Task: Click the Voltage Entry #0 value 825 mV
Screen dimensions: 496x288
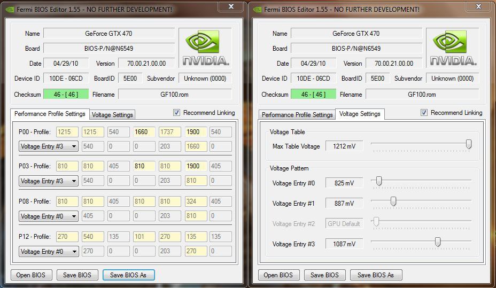Action: [344, 183]
